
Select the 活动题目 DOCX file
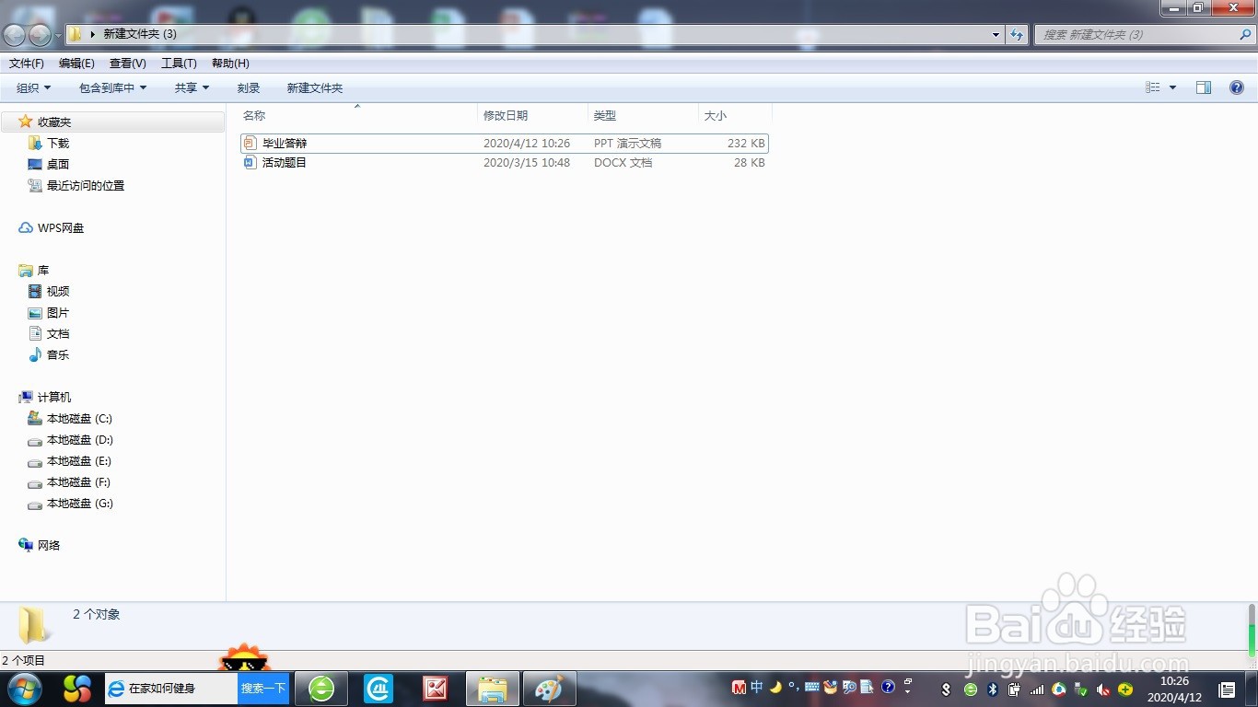[x=504, y=163]
